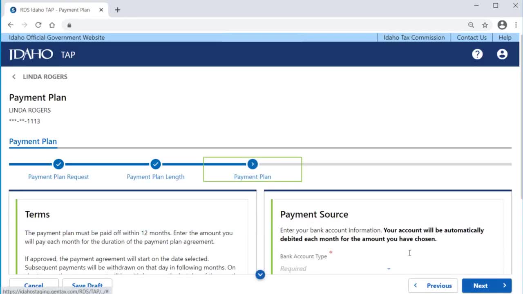Go to browser home icon
Screen dimensions: 523x294
click(52, 25)
